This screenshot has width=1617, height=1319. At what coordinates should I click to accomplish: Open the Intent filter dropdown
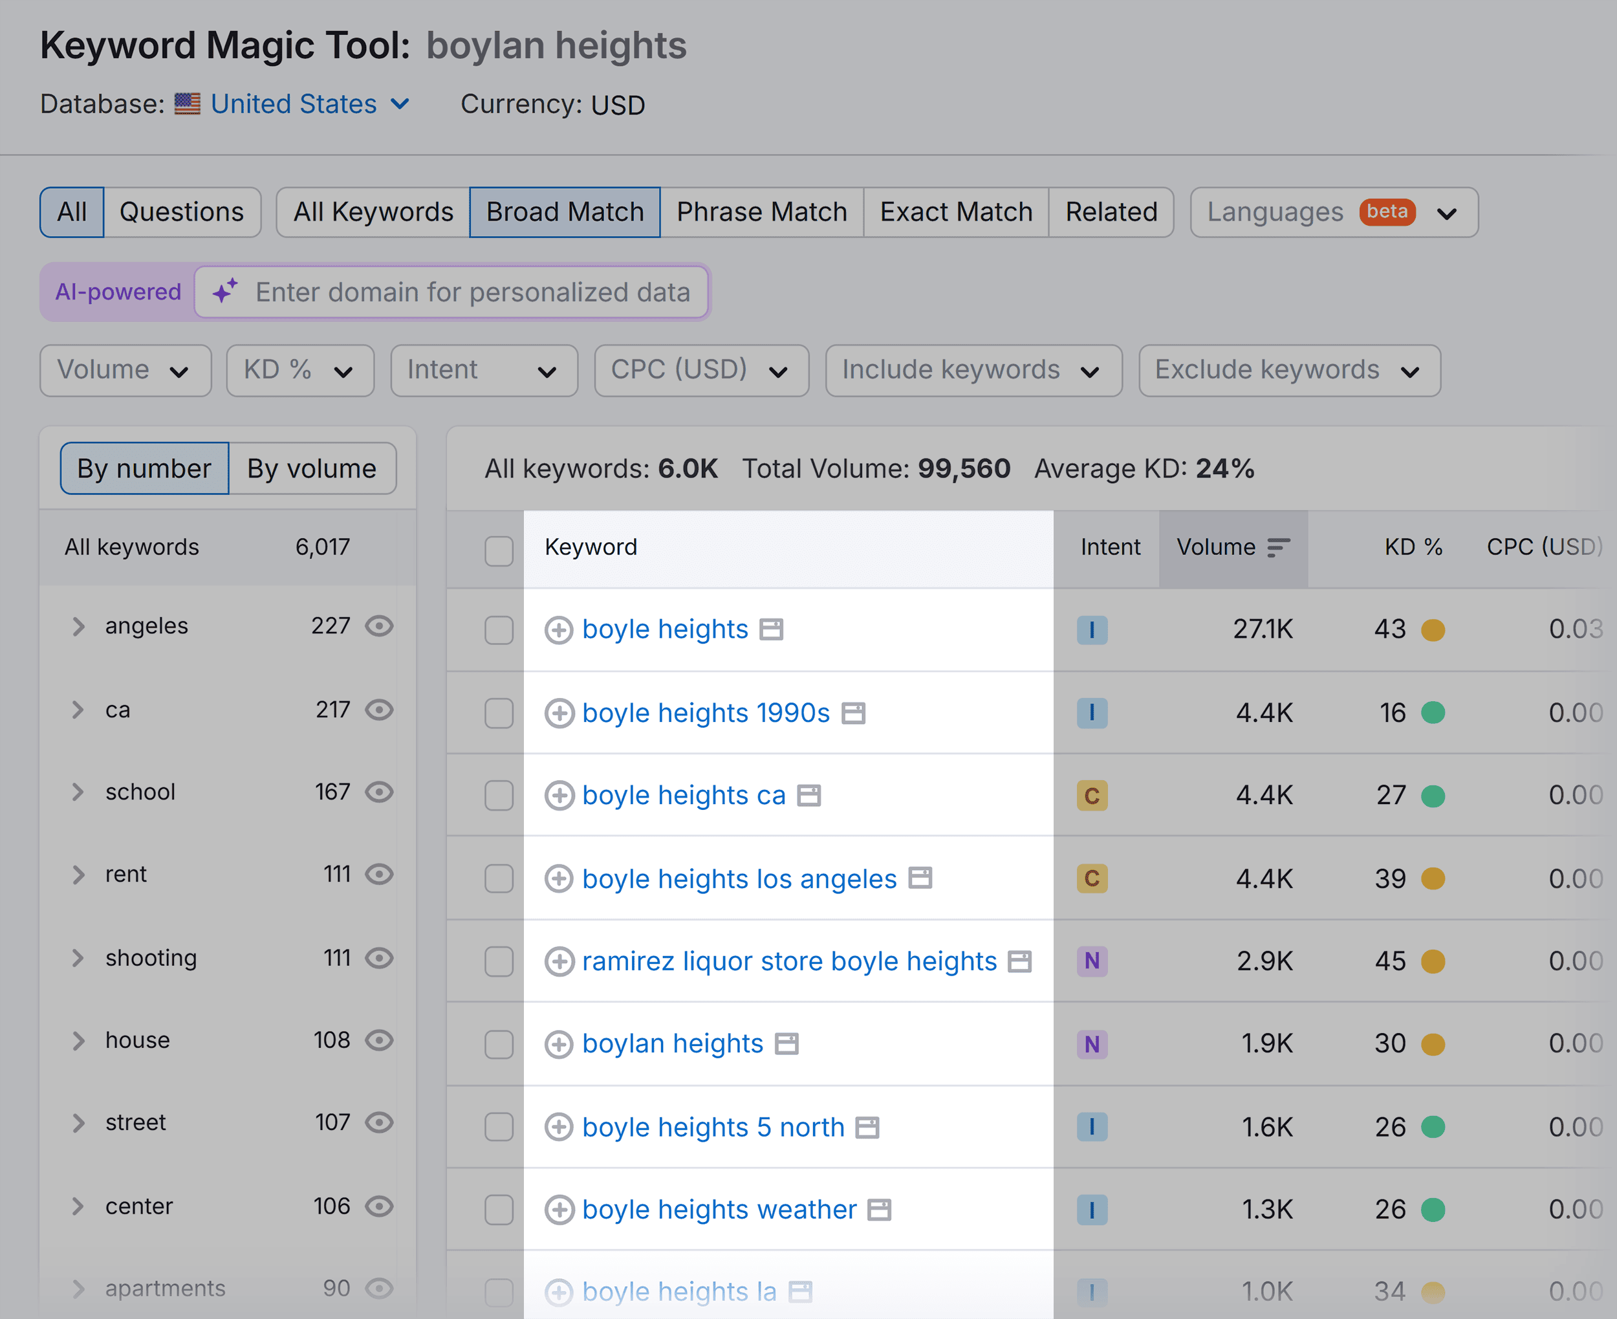click(x=484, y=371)
